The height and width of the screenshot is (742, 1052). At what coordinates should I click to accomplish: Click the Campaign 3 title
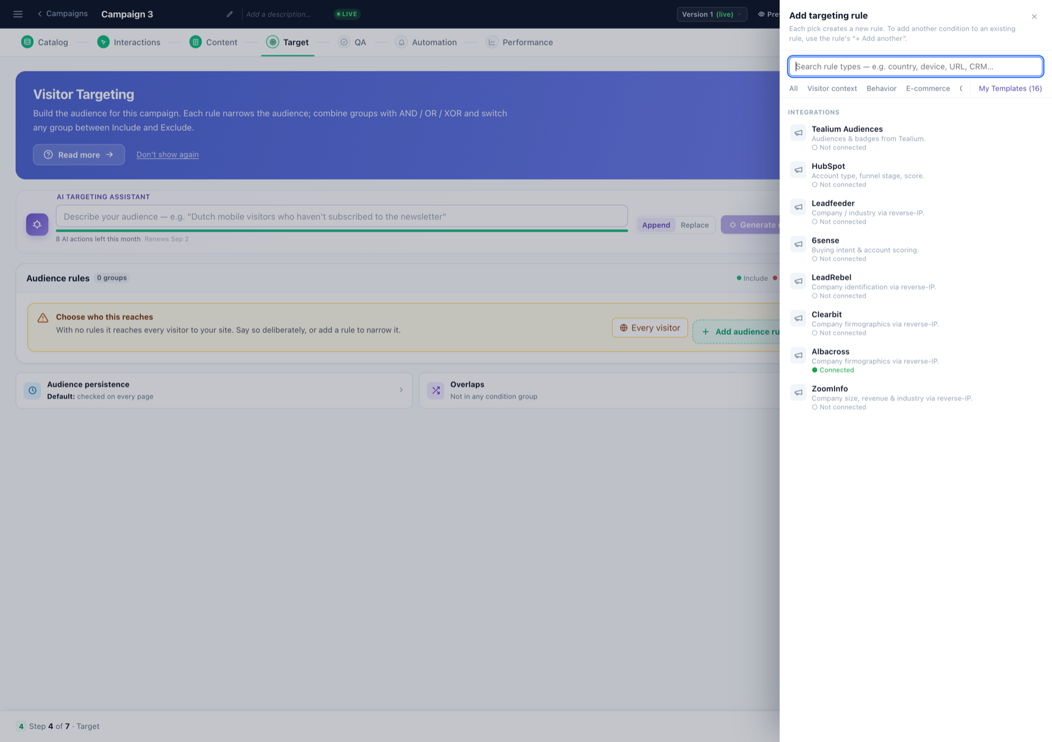[x=127, y=14]
